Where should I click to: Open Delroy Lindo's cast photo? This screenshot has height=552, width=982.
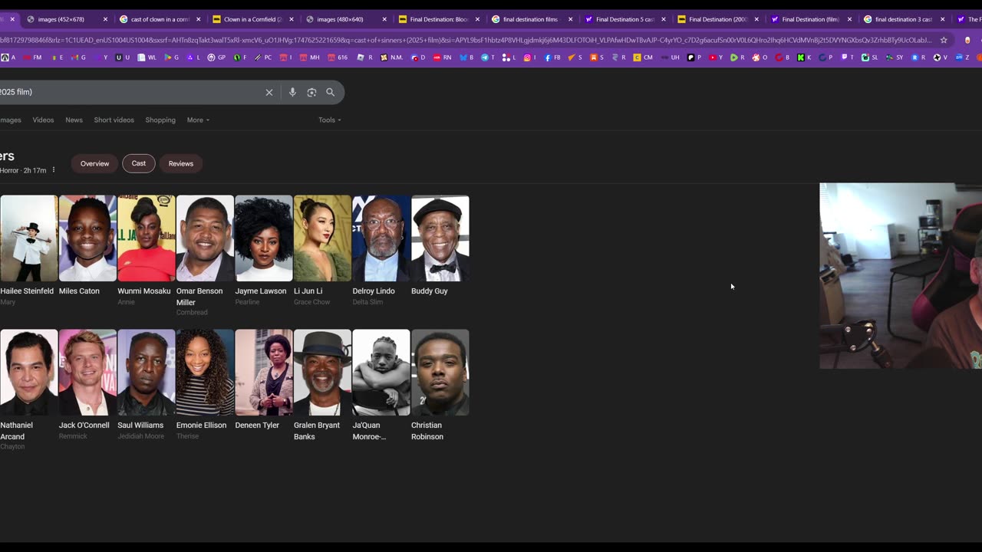381,238
